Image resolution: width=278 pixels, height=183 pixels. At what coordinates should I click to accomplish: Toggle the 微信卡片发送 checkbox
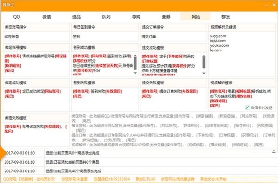[x=247, y=107]
